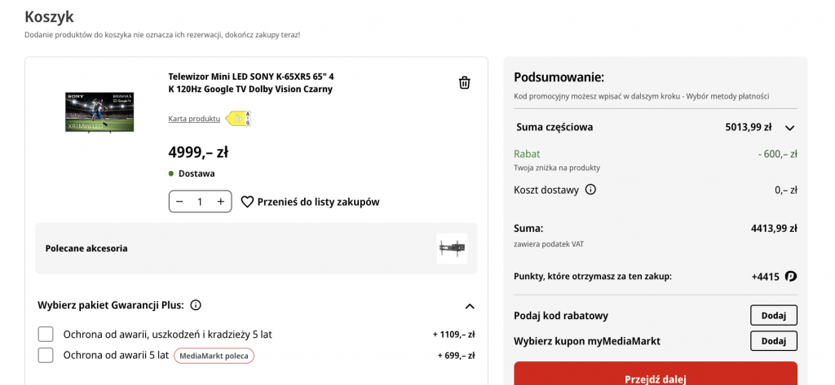Add a discount code with Dodaj
Viewport: 835px width, 385px height.
tap(774, 315)
